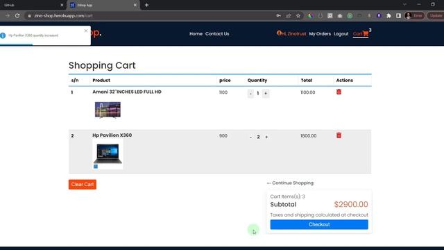This screenshot has height=250, width=444.
Task: Select the 1100.00 total cell
Action: (308, 92)
